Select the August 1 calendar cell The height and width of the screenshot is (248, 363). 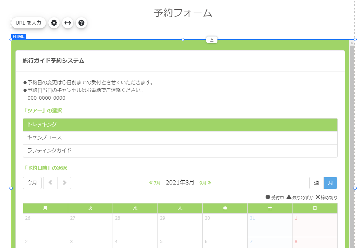click(x=315, y=225)
